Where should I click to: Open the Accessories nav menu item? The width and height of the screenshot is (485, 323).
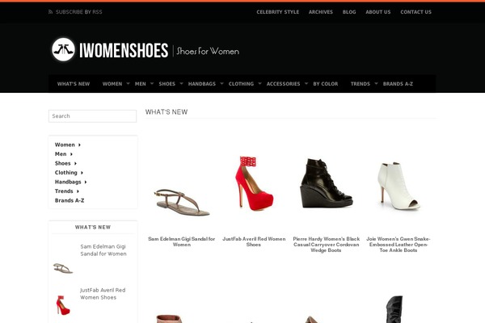click(283, 84)
